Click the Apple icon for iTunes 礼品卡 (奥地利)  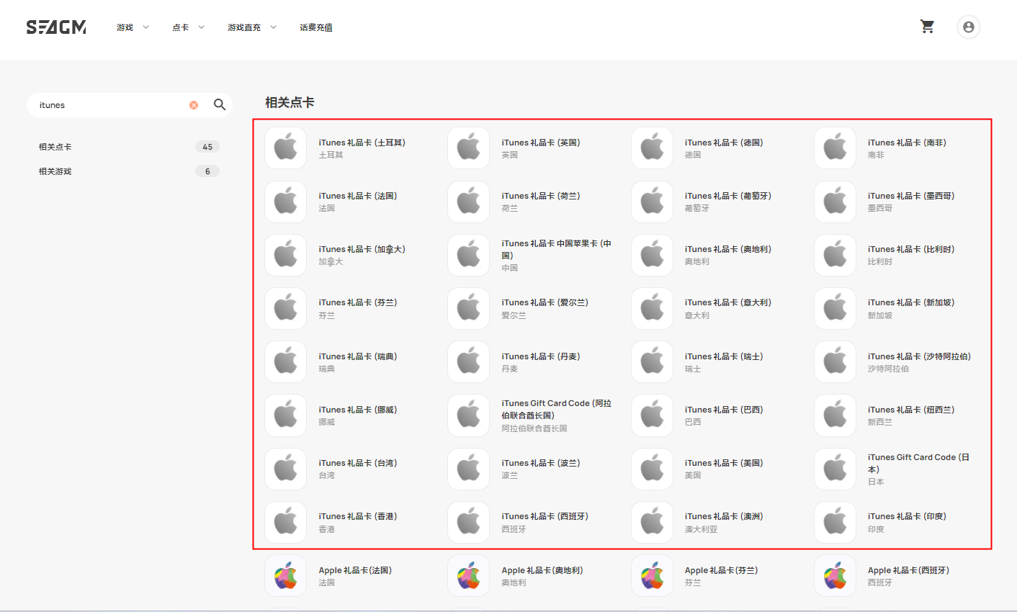tap(653, 255)
